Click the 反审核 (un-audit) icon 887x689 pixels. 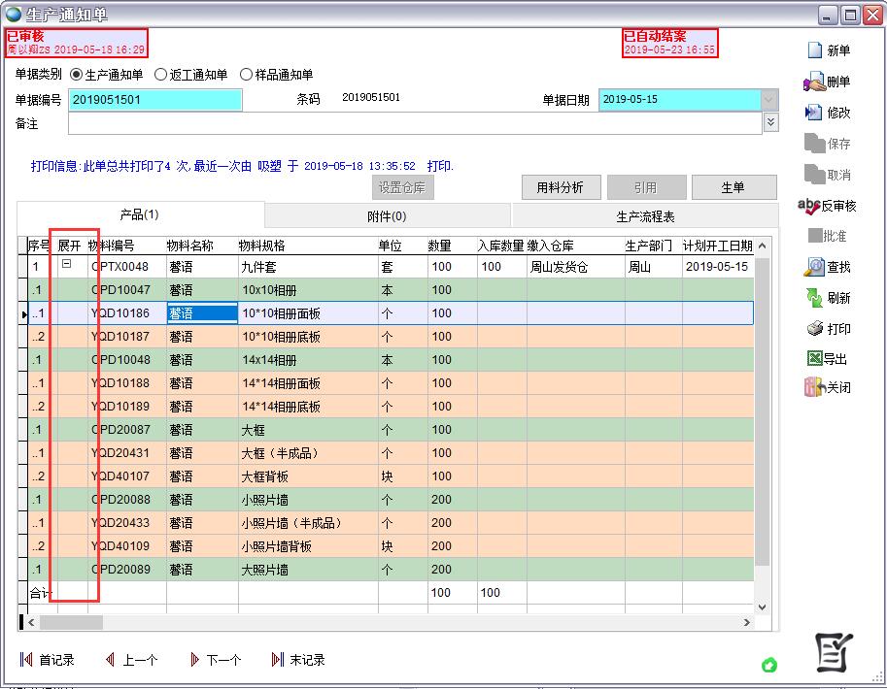click(x=809, y=206)
